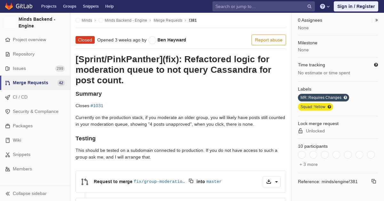Click the Members people icon
384x201 pixels.
(x=8, y=169)
